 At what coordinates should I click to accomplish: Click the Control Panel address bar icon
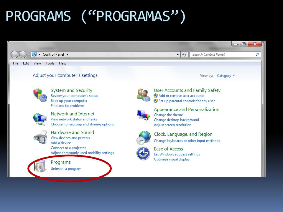(34, 54)
